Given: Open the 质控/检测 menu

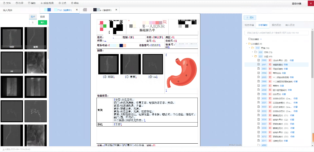Looking at the screenshot, I should [x=47, y=3].
